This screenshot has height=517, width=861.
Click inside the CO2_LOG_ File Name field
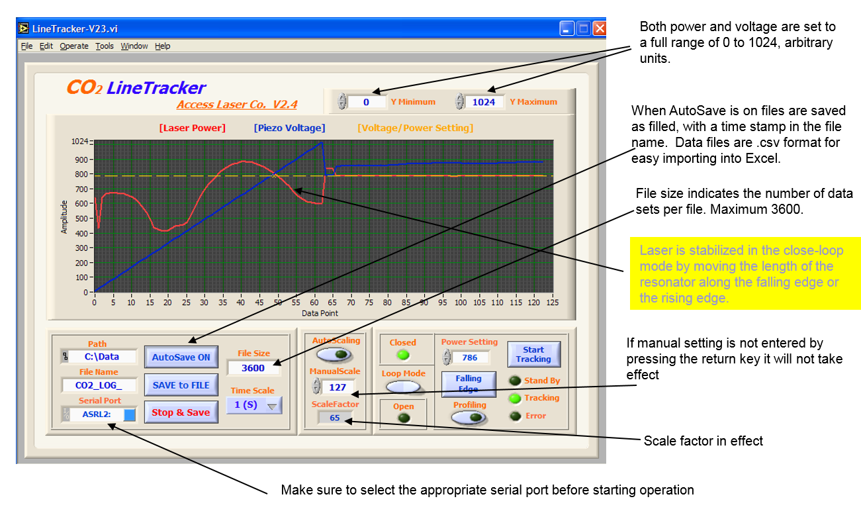tap(99, 385)
